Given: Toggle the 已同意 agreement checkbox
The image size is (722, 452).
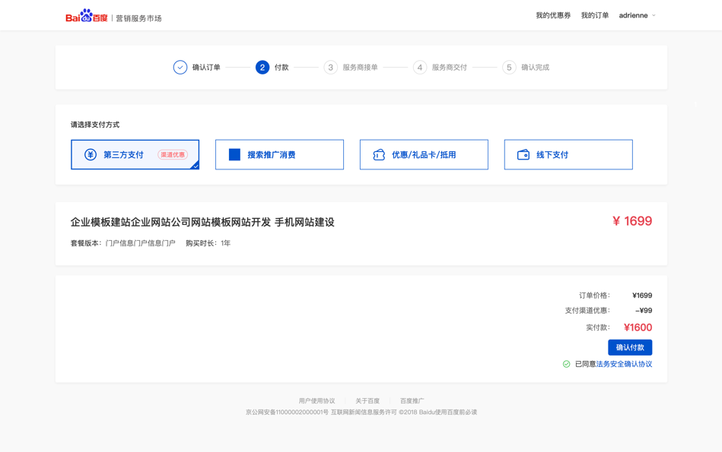Looking at the screenshot, I should [x=566, y=364].
